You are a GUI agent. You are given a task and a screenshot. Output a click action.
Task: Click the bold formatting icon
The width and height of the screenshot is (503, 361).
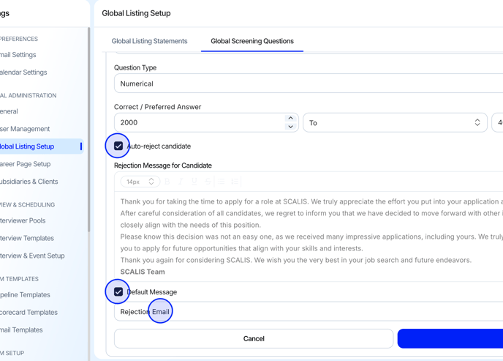pos(167,182)
